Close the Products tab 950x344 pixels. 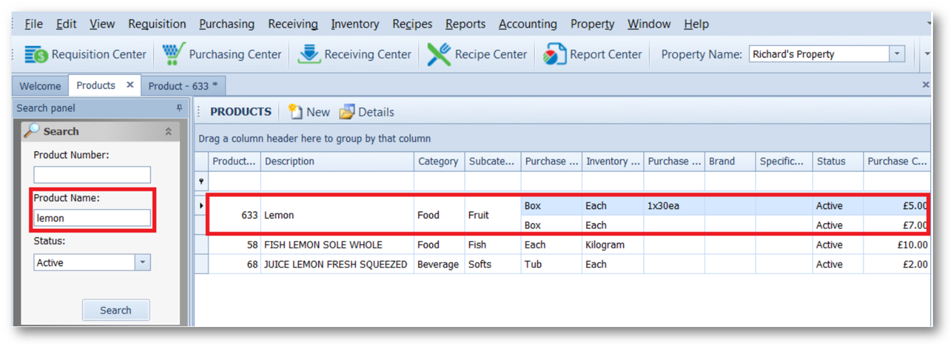tap(130, 85)
